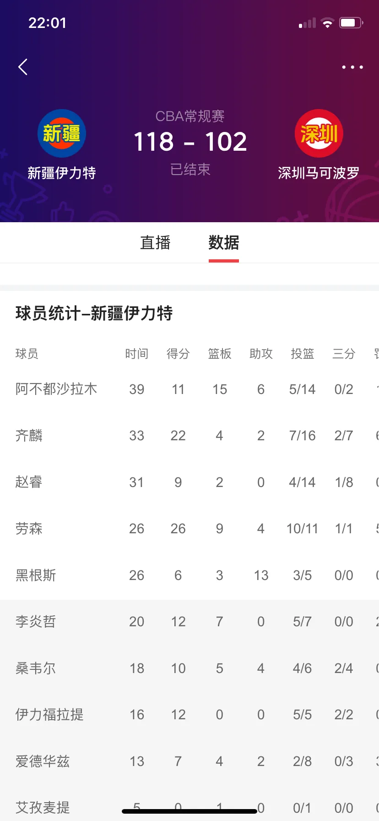
Task: Select bench player 李炎哲
Action: [x=36, y=622]
